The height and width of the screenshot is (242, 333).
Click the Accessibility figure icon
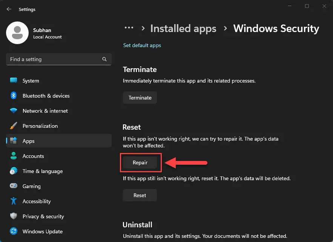click(x=14, y=201)
